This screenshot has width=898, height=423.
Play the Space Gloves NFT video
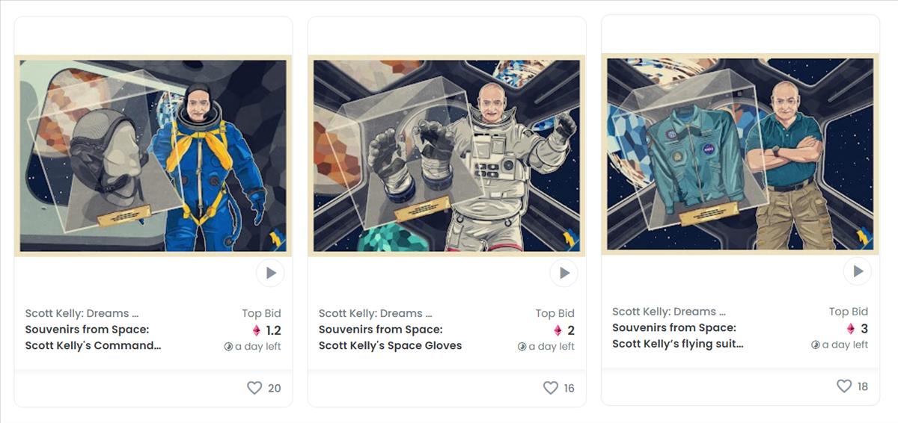pos(563,273)
